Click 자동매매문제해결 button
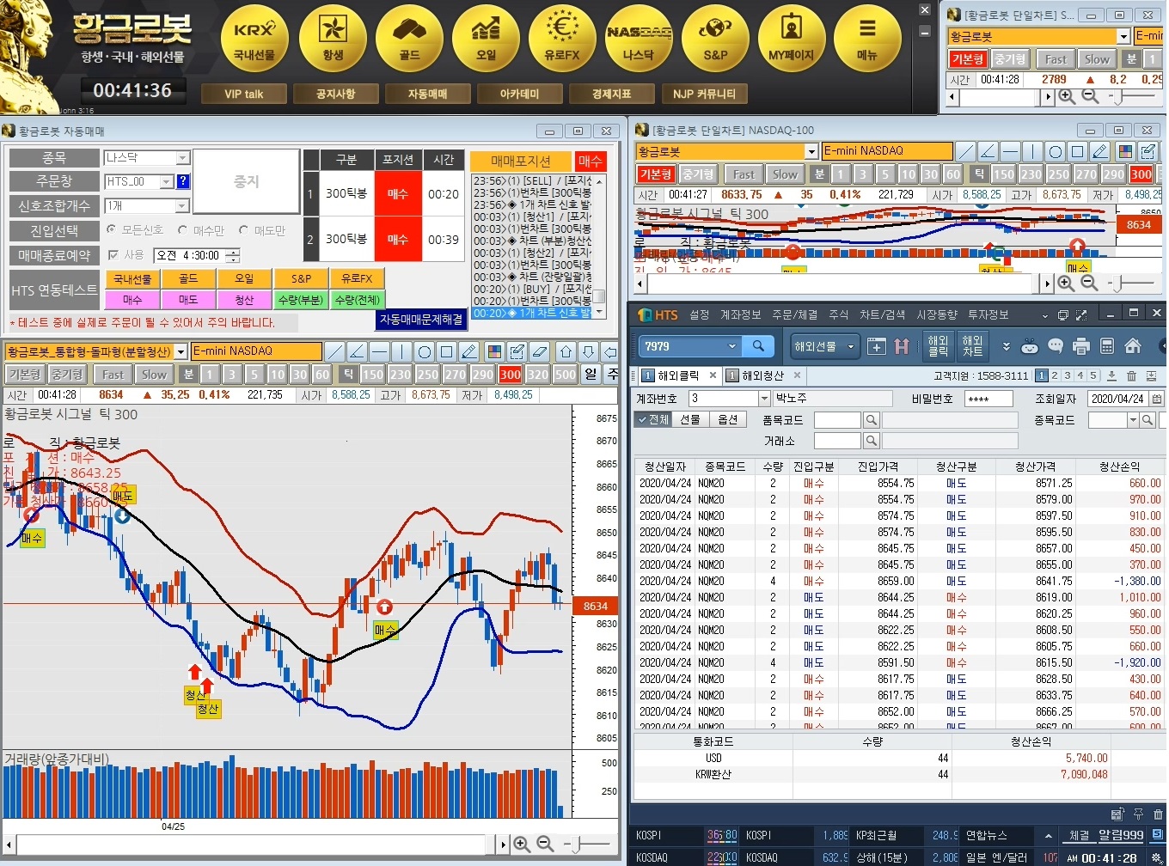 coord(421,319)
